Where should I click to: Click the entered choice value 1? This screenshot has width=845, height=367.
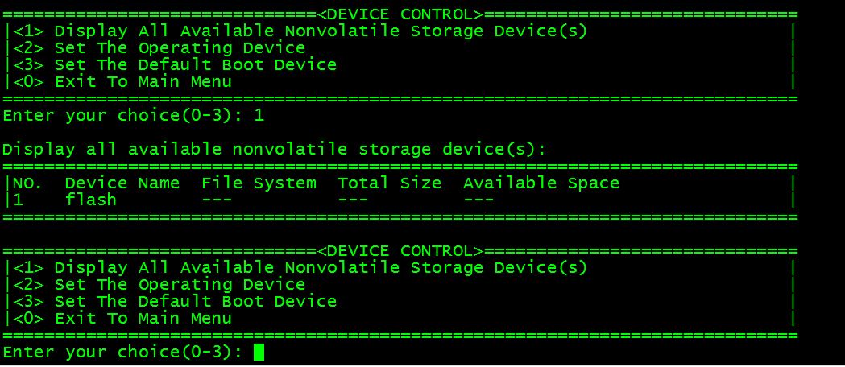pyautogui.click(x=259, y=116)
